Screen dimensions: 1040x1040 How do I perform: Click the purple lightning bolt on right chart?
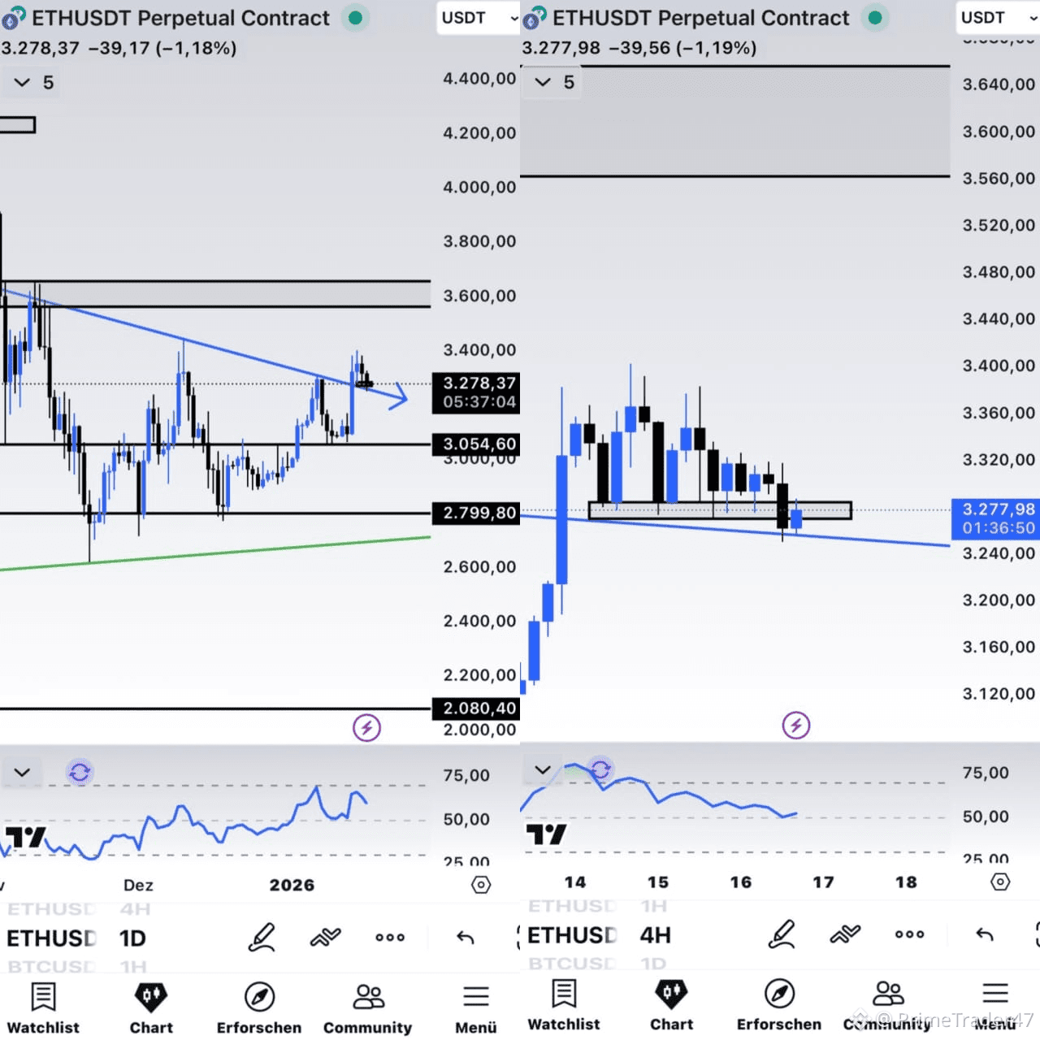coord(795,725)
